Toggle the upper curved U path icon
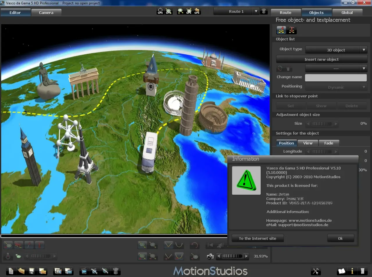This screenshot has width=372, height=277. click(x=179, y=245)
